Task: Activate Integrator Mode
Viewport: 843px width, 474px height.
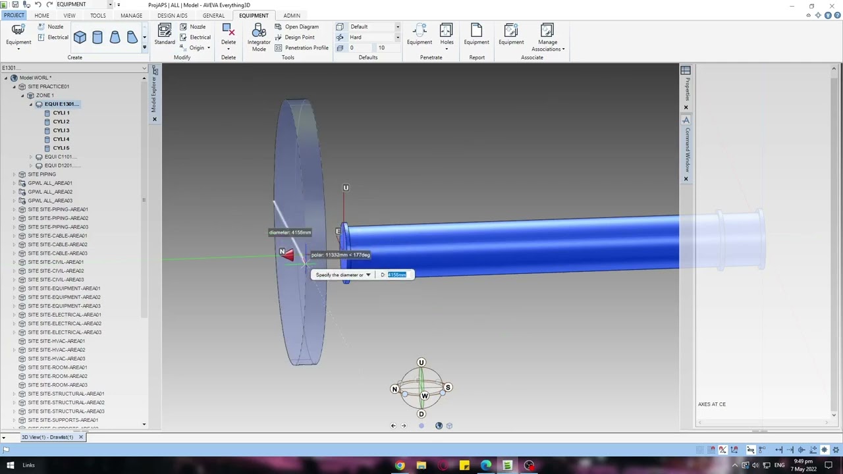Action: tap(259, 38)
